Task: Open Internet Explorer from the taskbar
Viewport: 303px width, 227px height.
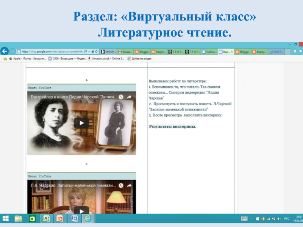Action: pos(88,219)
